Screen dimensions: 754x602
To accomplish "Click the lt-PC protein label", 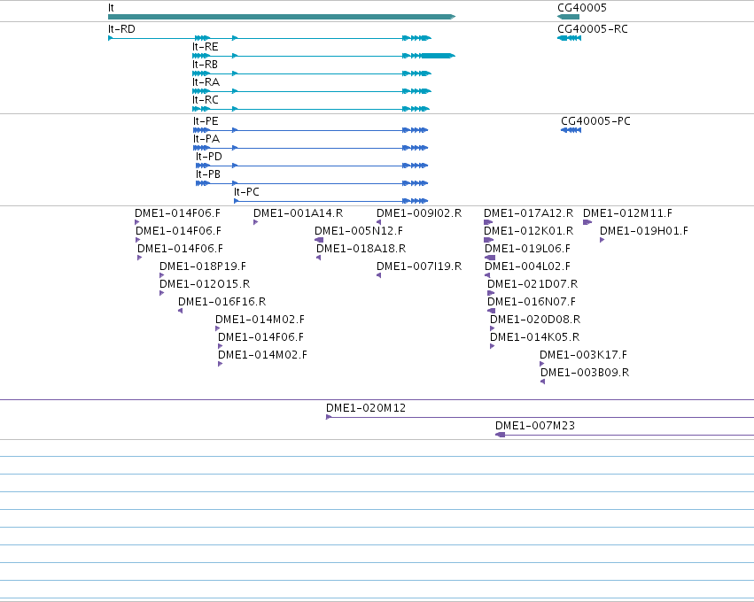I will [x=246, y=192].
